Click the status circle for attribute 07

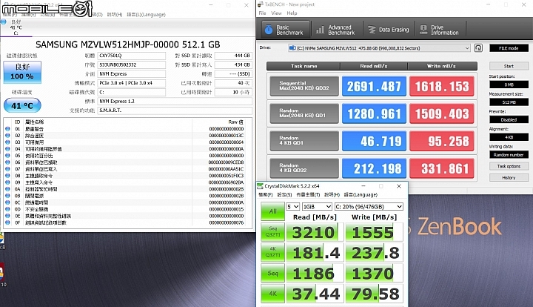[x=7, y=169]
